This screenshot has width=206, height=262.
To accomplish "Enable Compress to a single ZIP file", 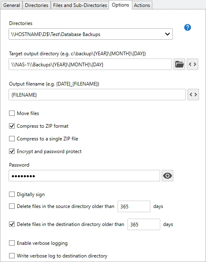I will [12, 139].
